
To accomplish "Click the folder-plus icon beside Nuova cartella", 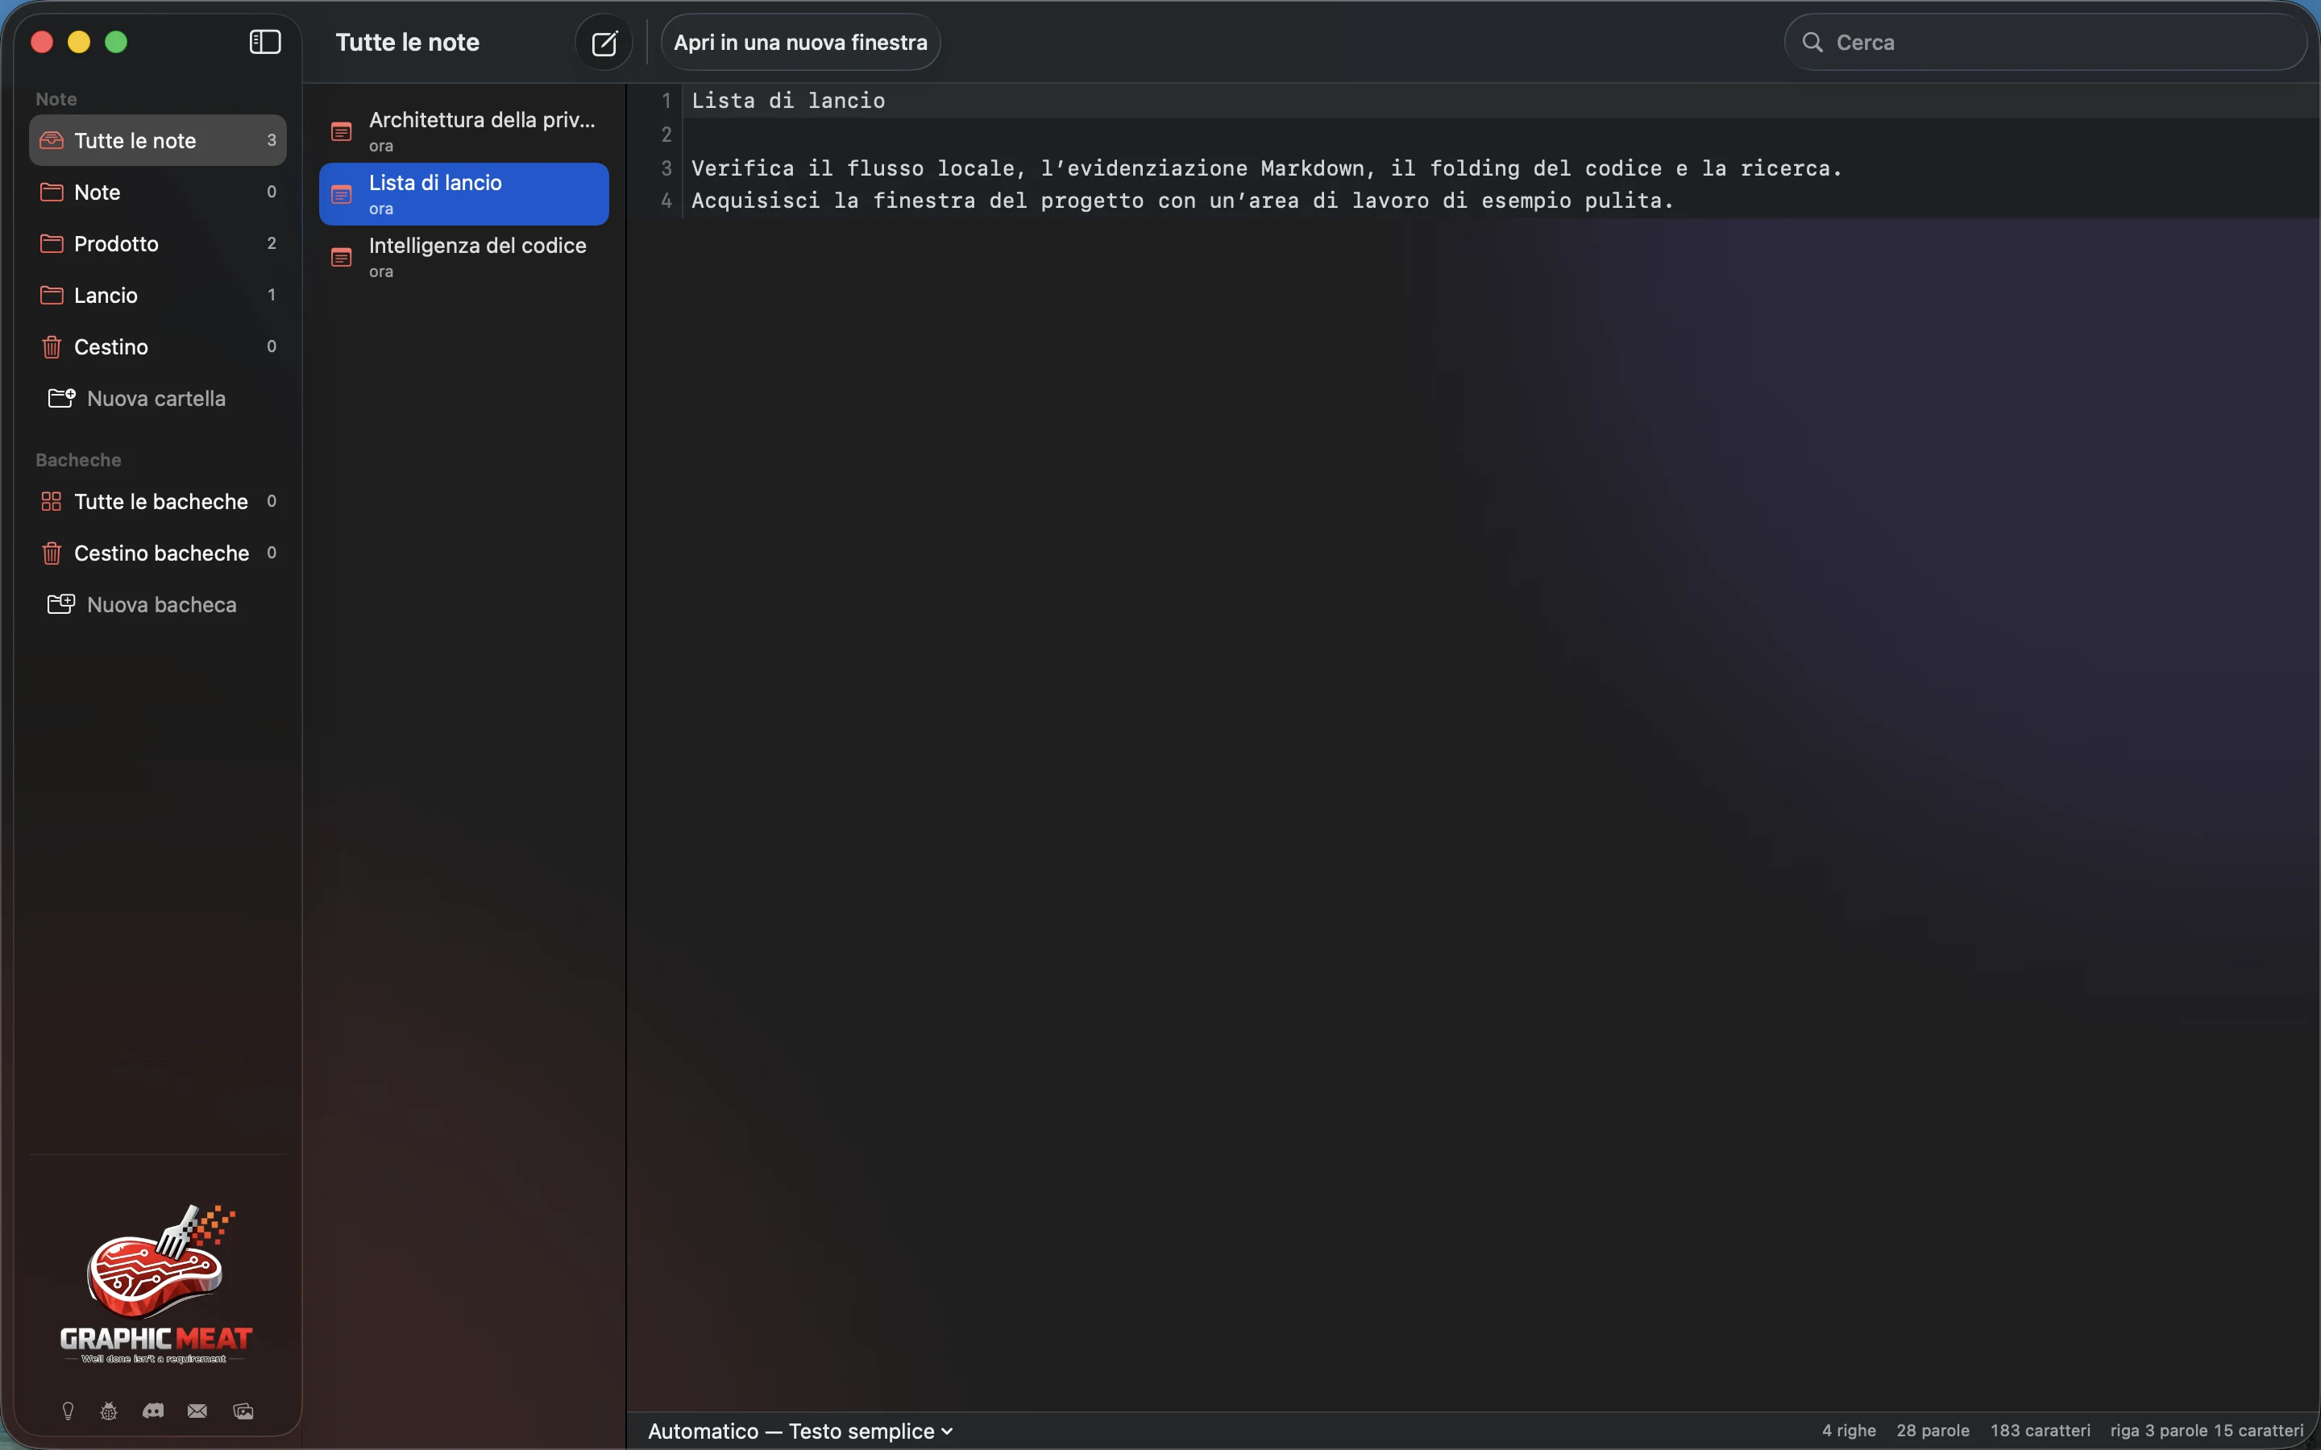I will (x=61, y=398).
